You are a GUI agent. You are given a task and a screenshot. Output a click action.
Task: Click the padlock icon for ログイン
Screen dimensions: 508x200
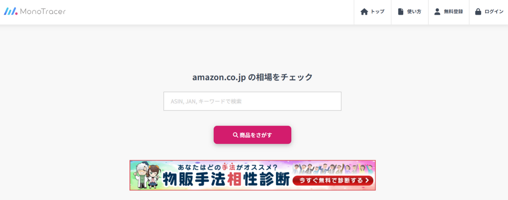pos(478,12)
